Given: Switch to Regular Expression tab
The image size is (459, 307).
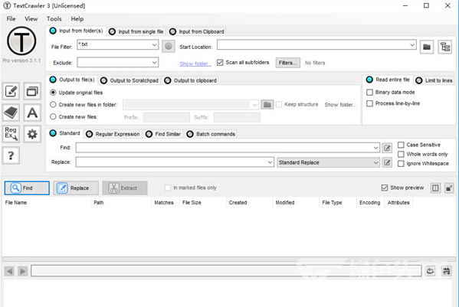Looking at the screenshot, I should pos(113,134).
